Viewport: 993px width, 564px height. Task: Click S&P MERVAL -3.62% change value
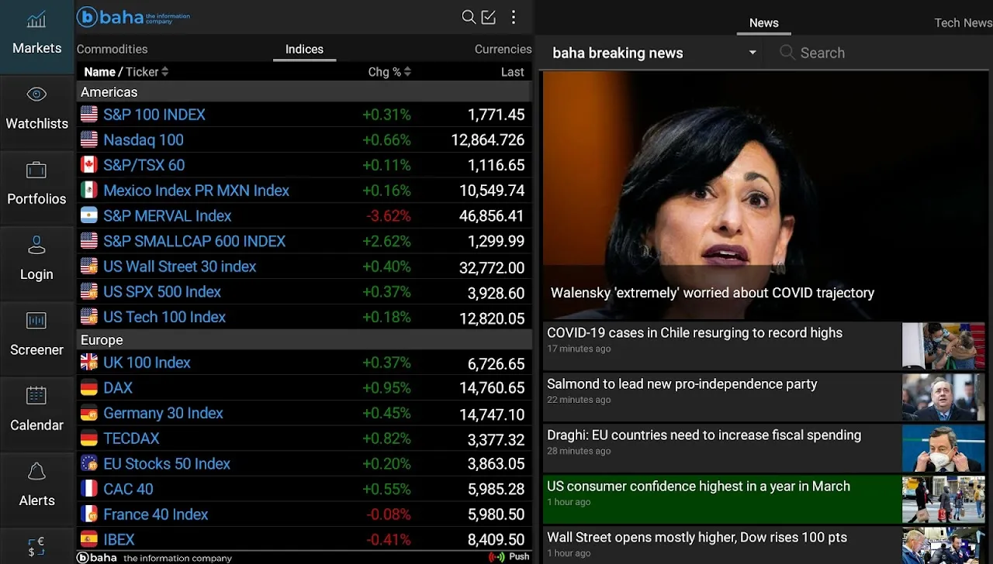389,216
